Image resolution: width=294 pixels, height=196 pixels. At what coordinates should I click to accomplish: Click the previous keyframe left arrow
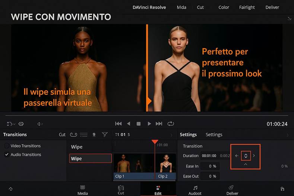[237, 156]
